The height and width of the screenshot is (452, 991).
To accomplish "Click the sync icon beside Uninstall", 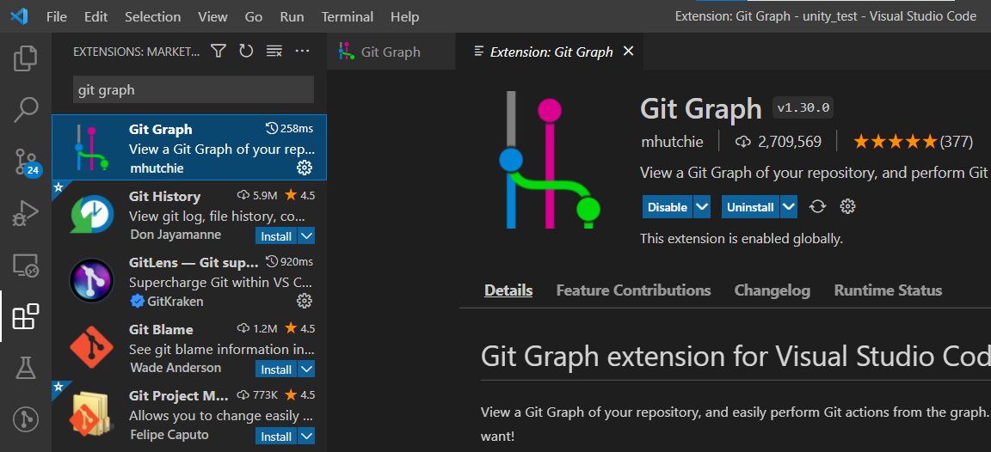I will pyautogui.click(x=818, y=206).
